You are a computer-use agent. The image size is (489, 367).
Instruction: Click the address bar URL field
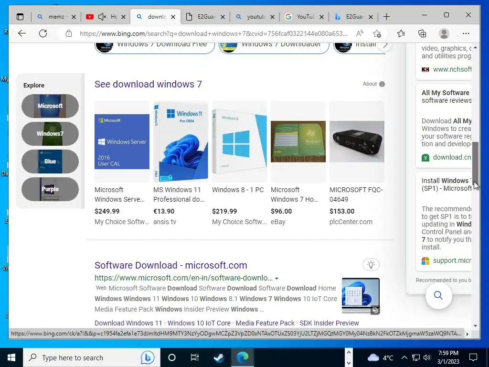tap(213, 33)
